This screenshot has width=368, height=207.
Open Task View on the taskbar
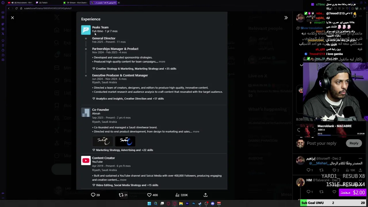click(162, 204)
